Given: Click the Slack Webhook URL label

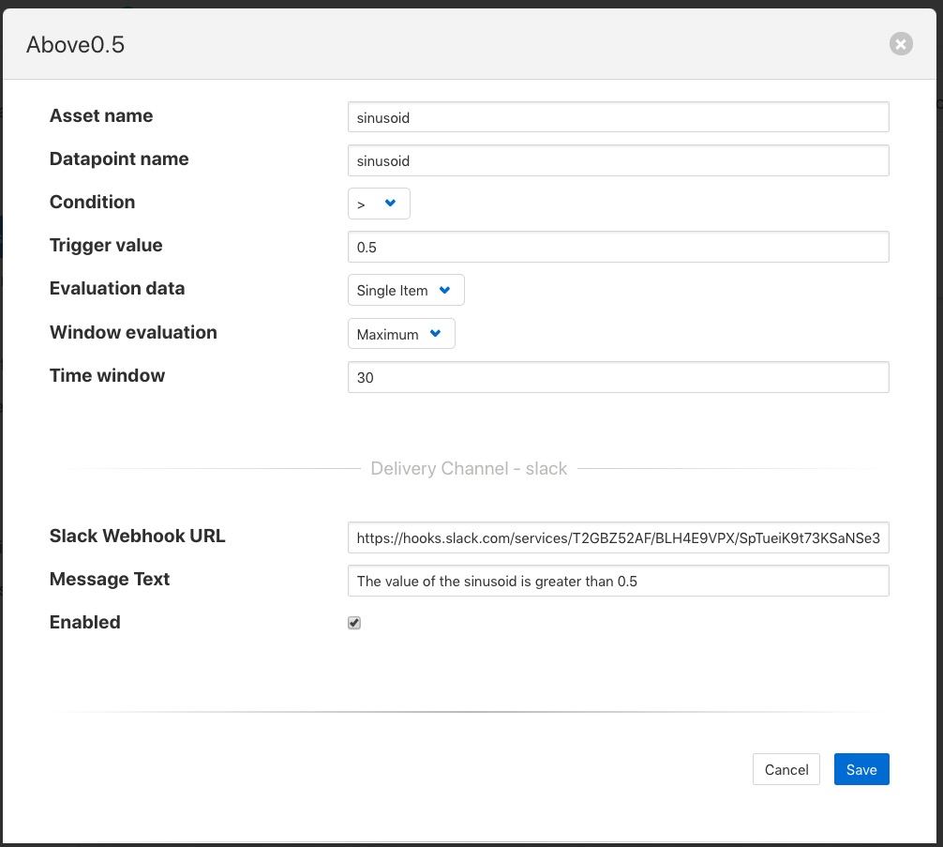Looking at the screenshot, I should pos(137,537).
